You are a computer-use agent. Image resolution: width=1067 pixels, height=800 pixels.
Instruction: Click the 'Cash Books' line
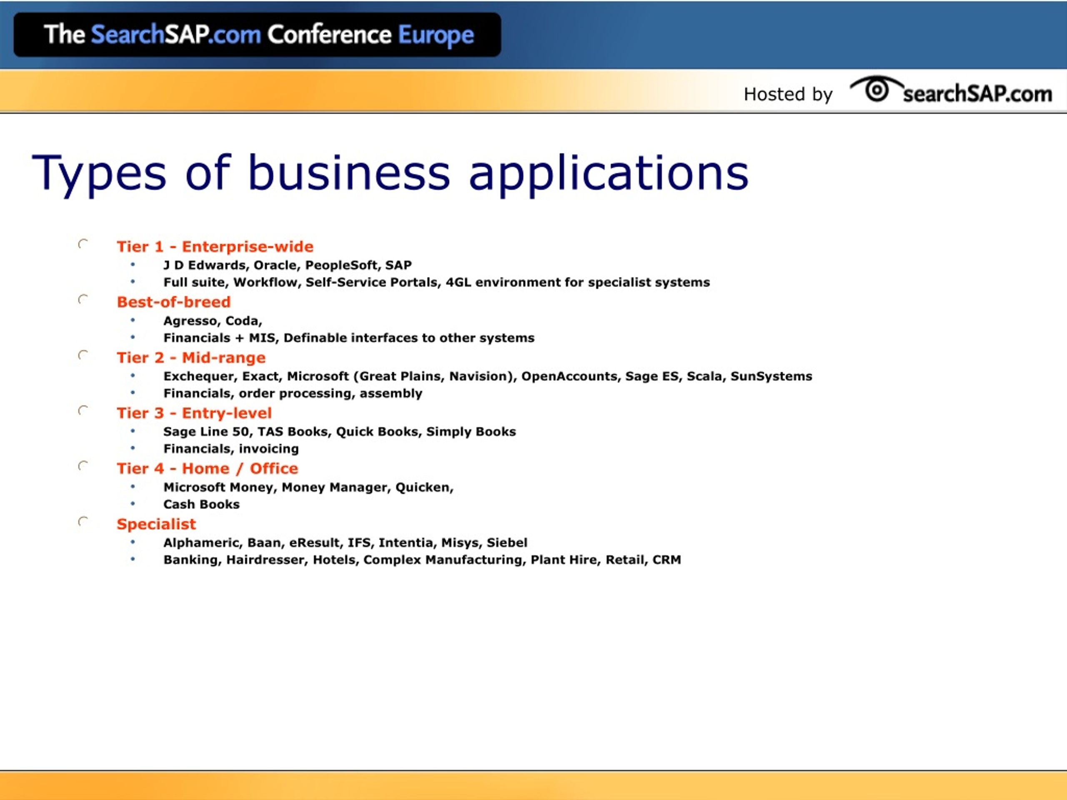201,505
